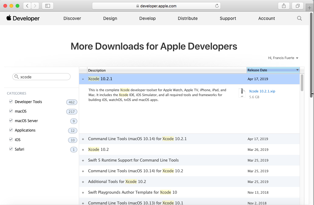Click the 217 count badge for macOS
The width and height of the screenshot is (314, 205).
pyautogui.click(x=72, y=111)
